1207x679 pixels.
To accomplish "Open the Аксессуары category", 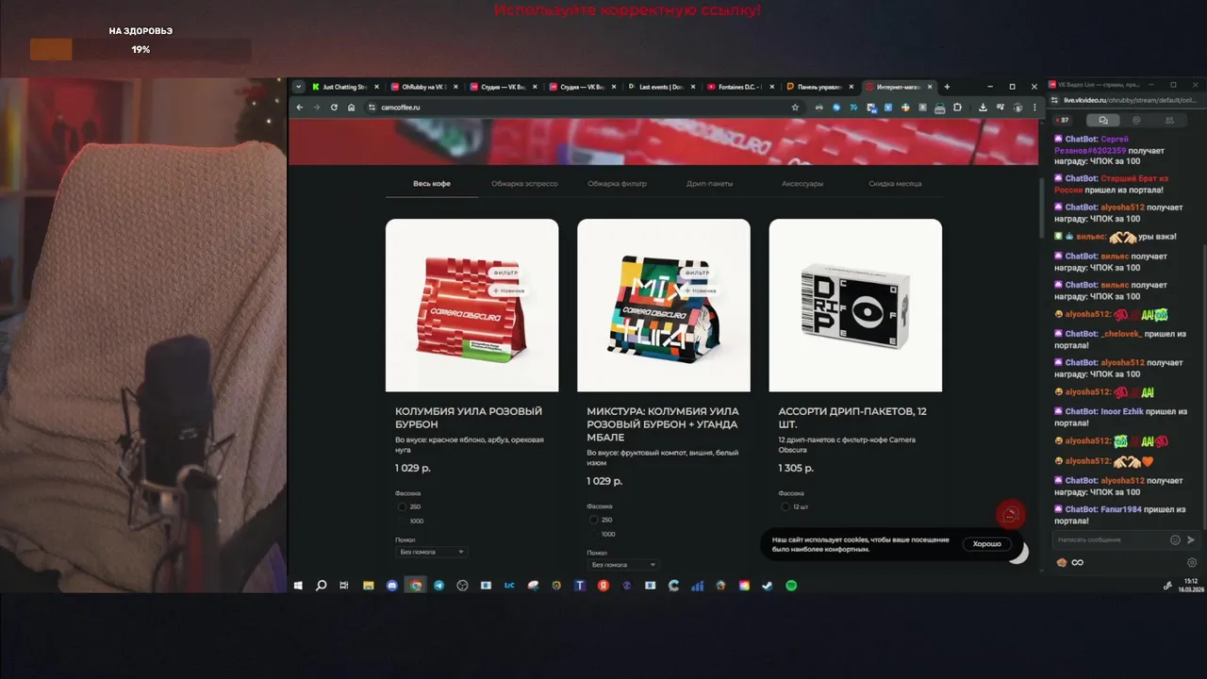I will [802, 184].
